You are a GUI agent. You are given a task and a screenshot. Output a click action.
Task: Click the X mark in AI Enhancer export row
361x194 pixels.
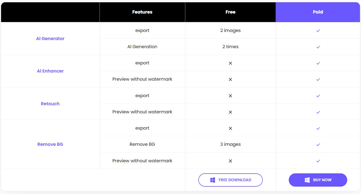(230, 63)
